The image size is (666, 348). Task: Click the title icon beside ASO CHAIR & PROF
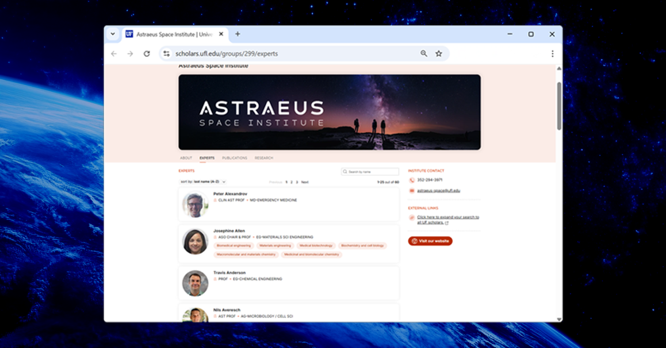[x=215, y=237]
